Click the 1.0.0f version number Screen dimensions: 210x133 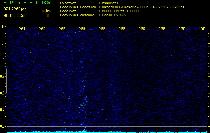click(46, 3)
